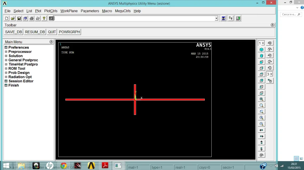
Task: Click the Oblique View cube icon
Action: click(262, 56)
